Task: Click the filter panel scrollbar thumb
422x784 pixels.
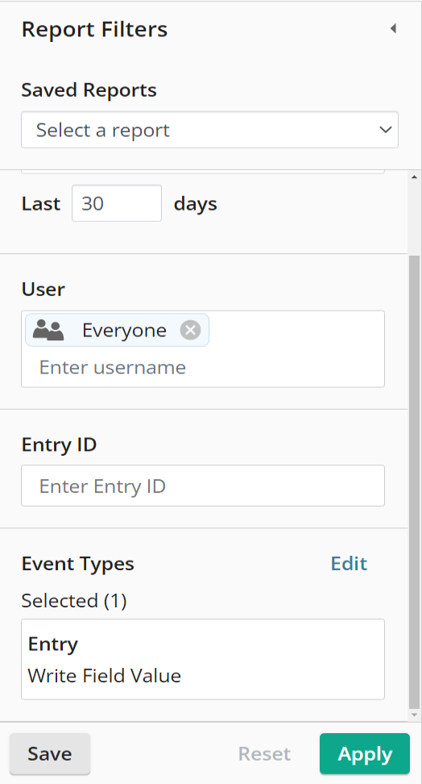Action: click(x=415, y=482)
